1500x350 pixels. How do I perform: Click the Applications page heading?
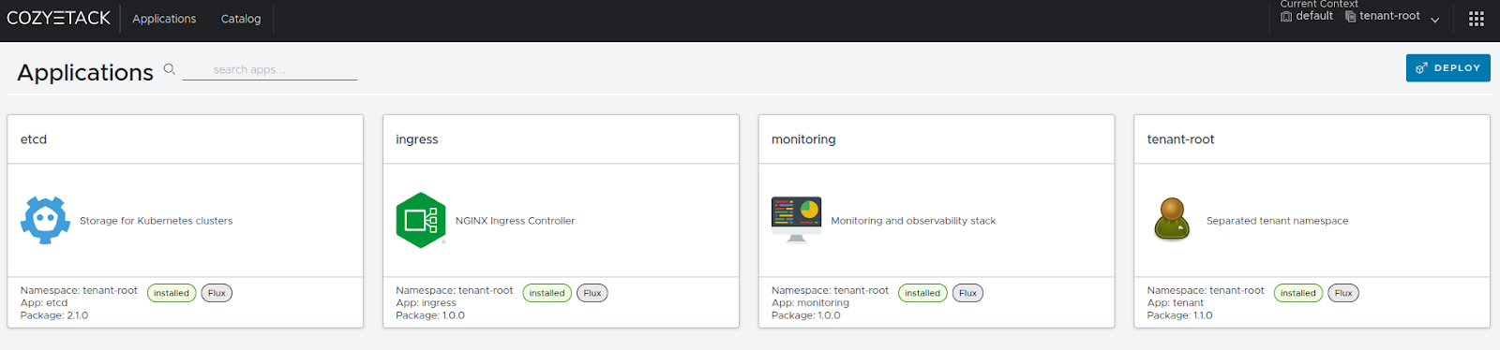(85, 72)
